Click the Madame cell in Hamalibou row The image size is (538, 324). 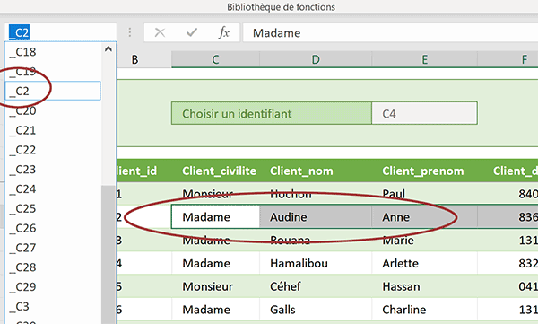[x=215, y=263]
